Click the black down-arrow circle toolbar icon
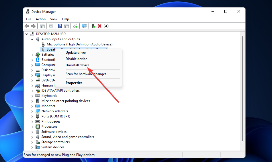The width and height of the screenshot is (272, 162). pos(106,26)
